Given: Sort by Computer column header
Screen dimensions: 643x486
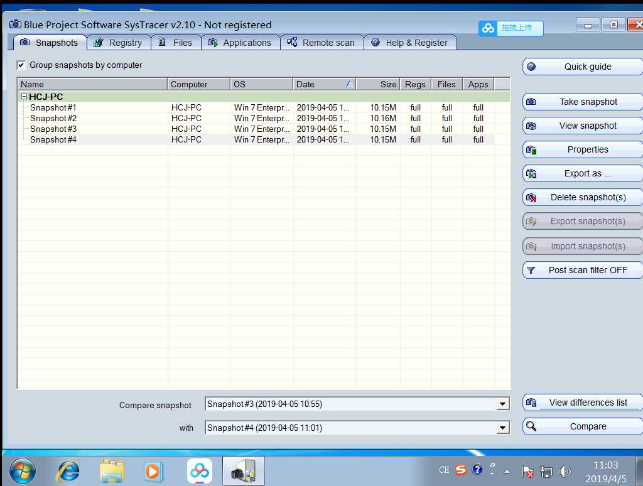Looking at the screenshot, I should 199,84.
